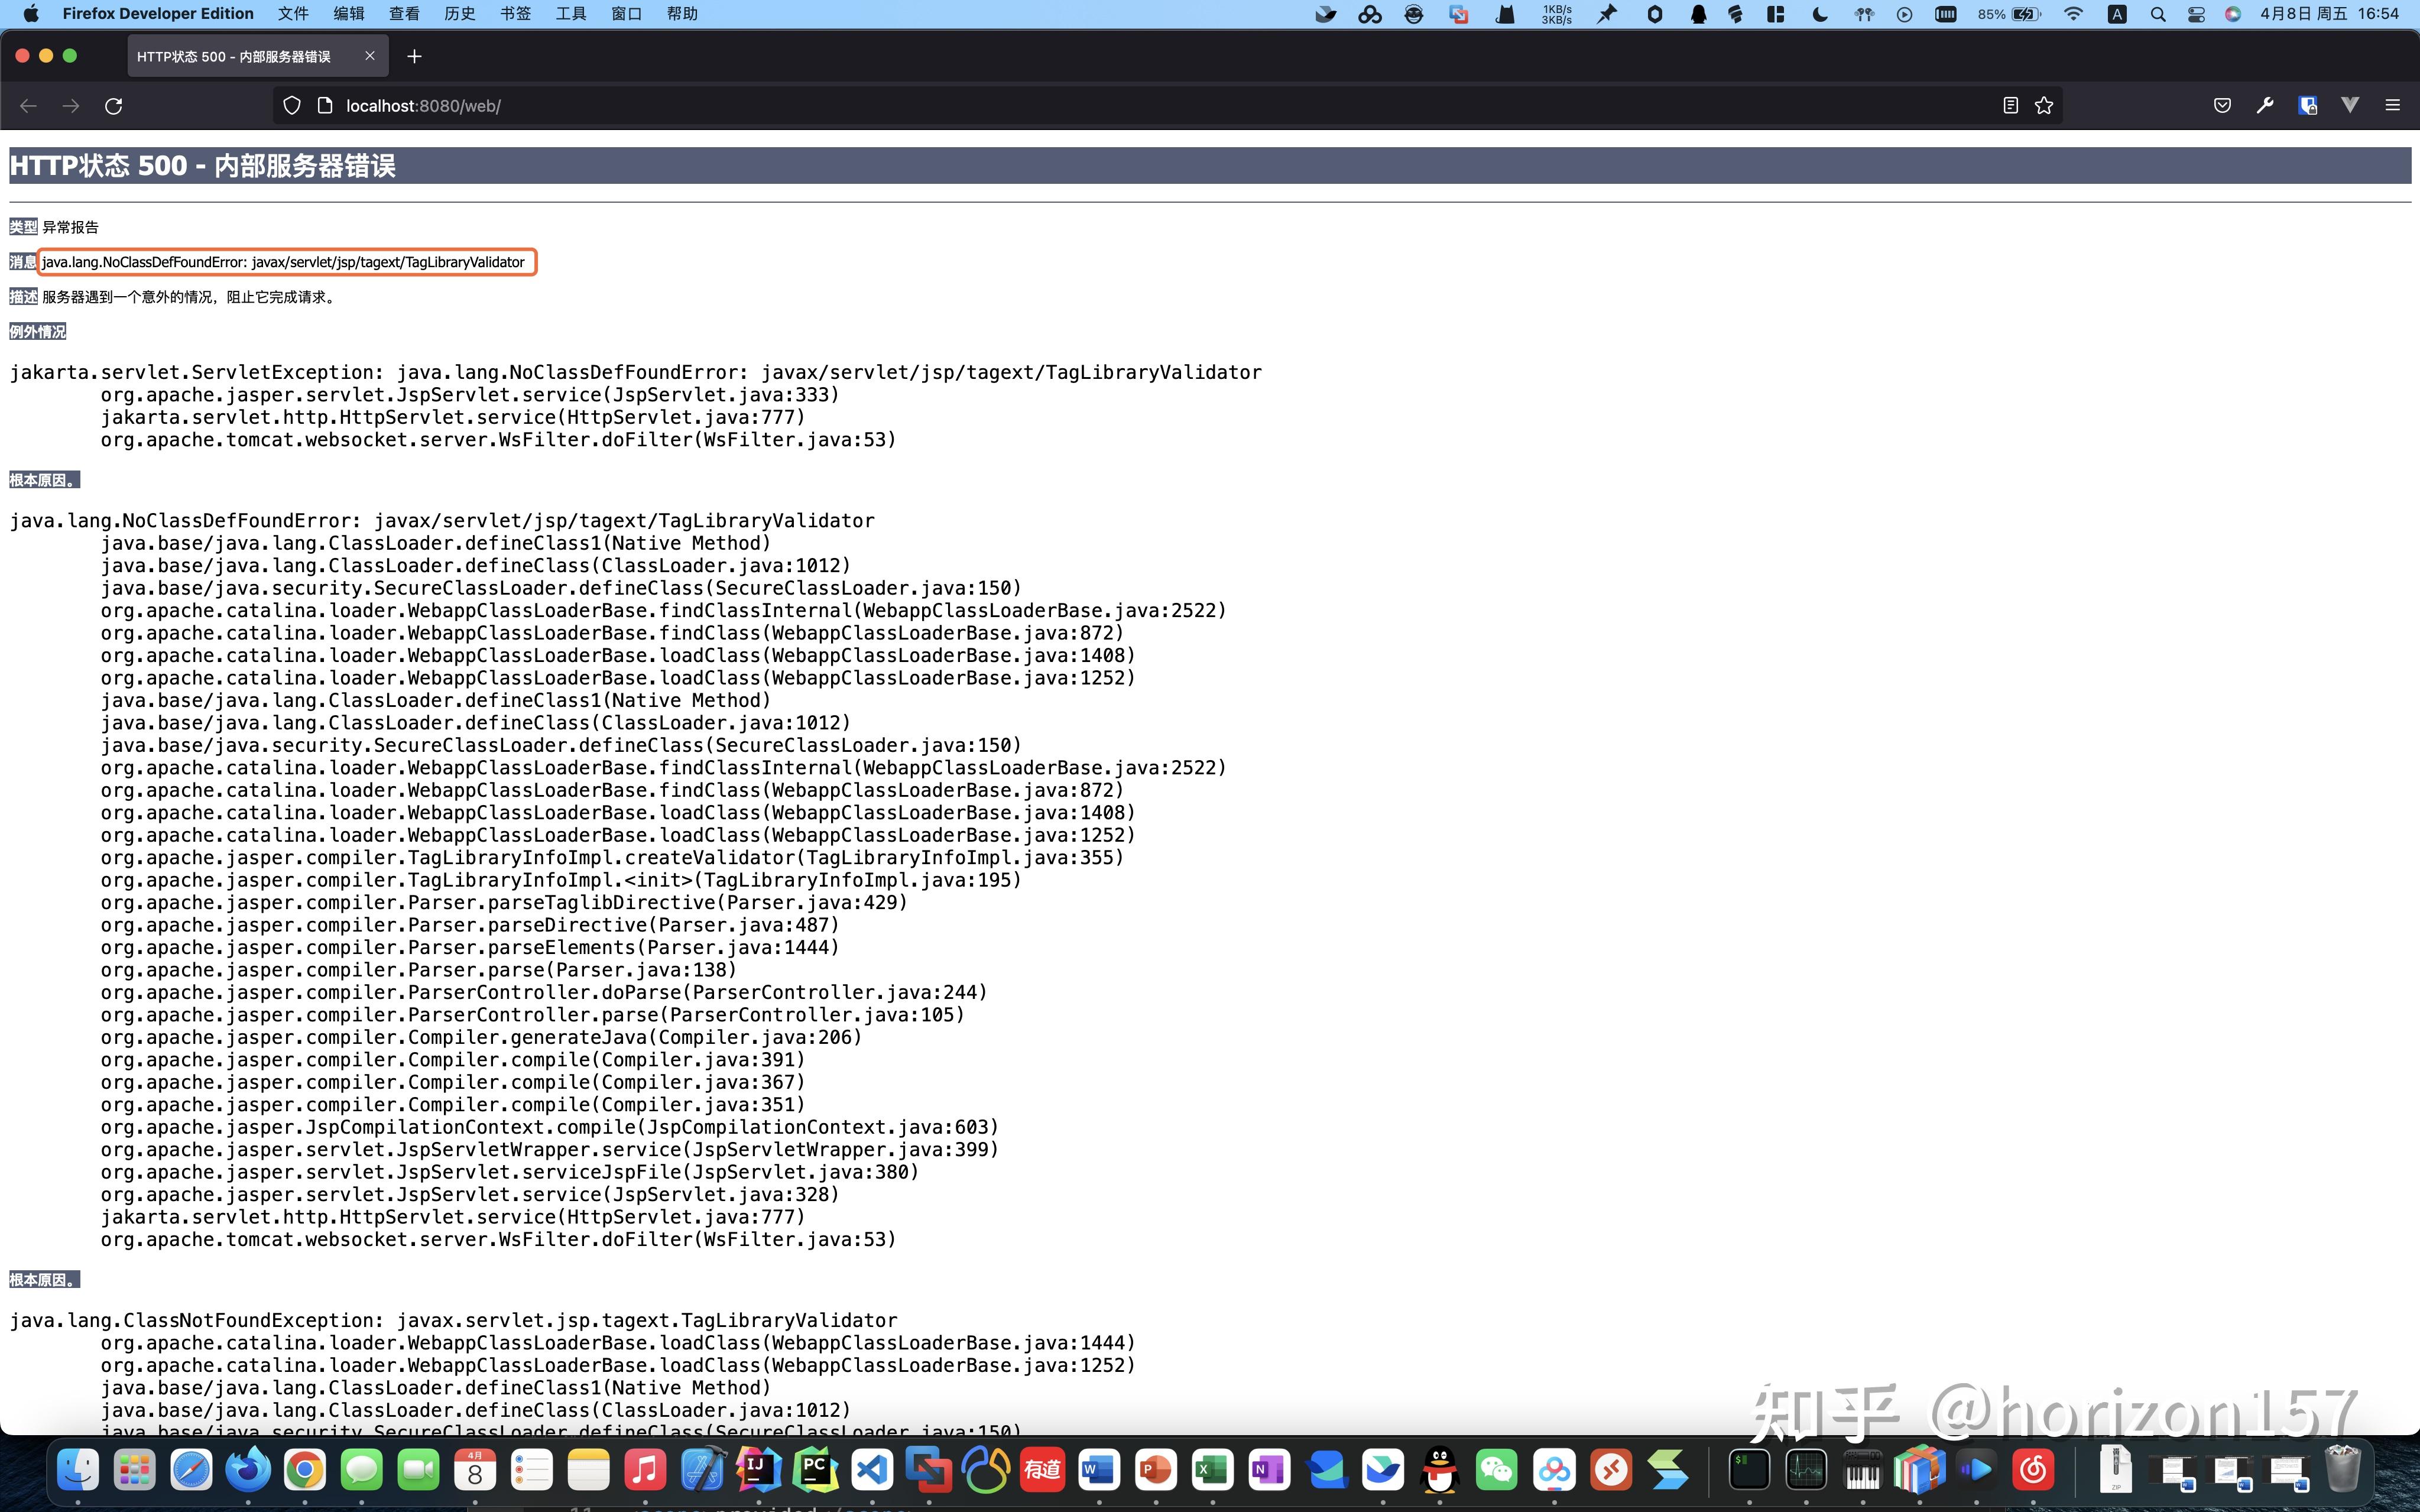Open the 历史 menu
Screen dimensions: 2420x1512
[x=460, y=14]
